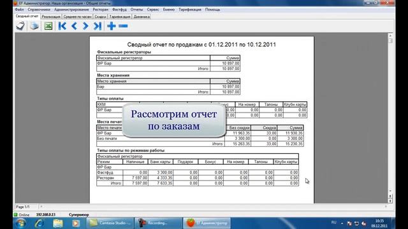
Task: Zoom in with the blue plus icon
Action: click(112, 26)
